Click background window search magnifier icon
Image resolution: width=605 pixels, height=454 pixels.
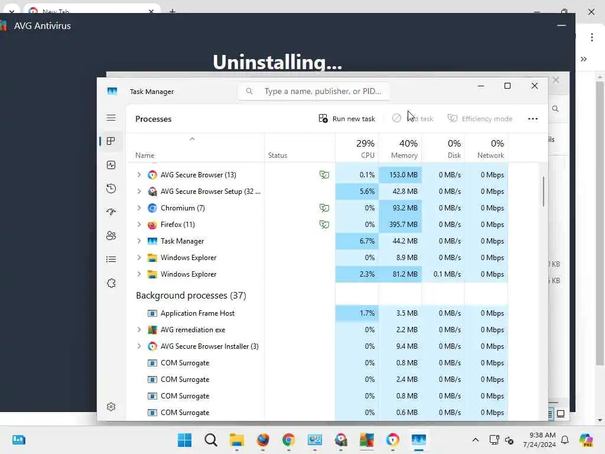click(x=555, y=109)
